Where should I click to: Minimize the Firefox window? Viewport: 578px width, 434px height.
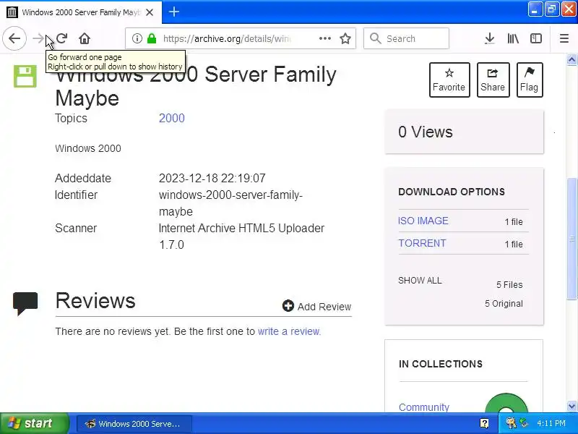click(535, 9)
